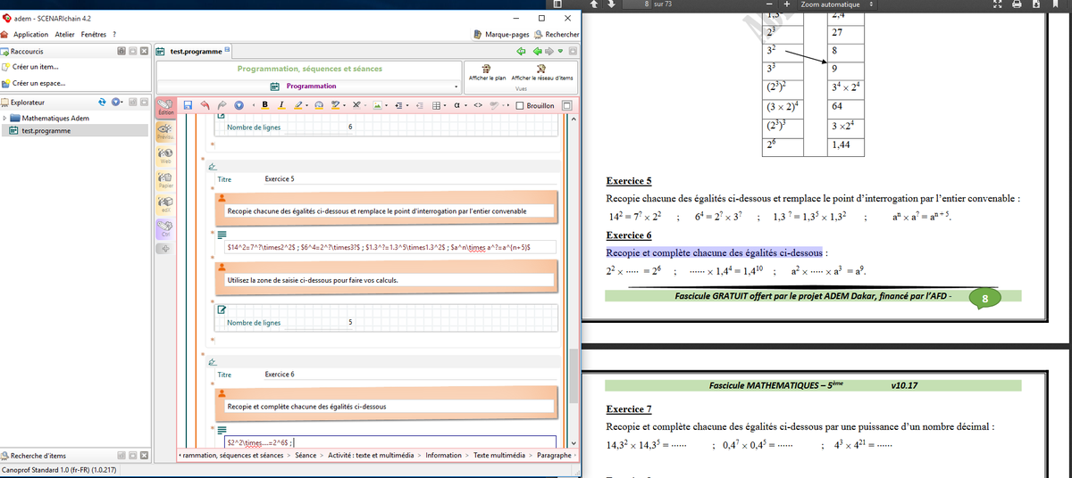Refresh the Explorateur panel
Viewport: 1072px width, 478px height.
[x=102, y=103]
